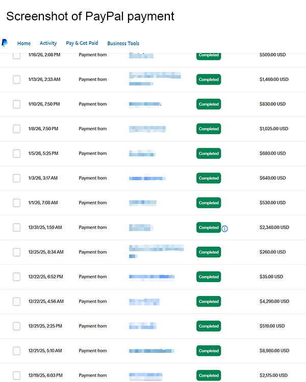Viewport: 306px width, 382px height.
Task: Select the 1/1/26, 7:08 AM row checkbox
Action: [17, 203]
